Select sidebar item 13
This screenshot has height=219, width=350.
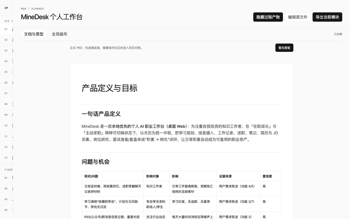point(7,157)
